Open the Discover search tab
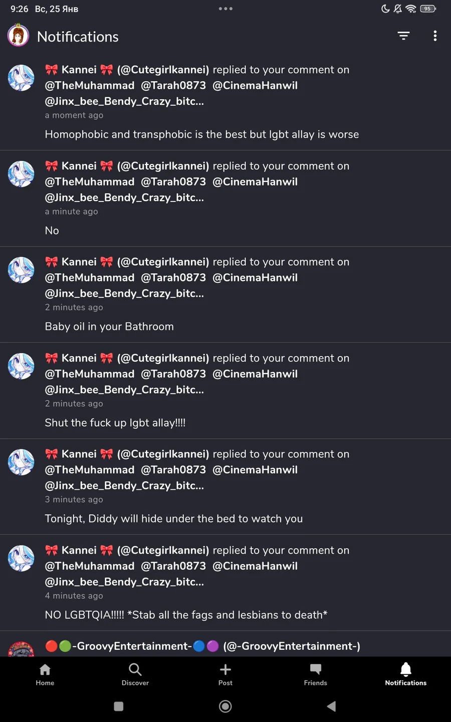Image resolution: width=451 pixels, height=722 pixels. coord(135,674)
